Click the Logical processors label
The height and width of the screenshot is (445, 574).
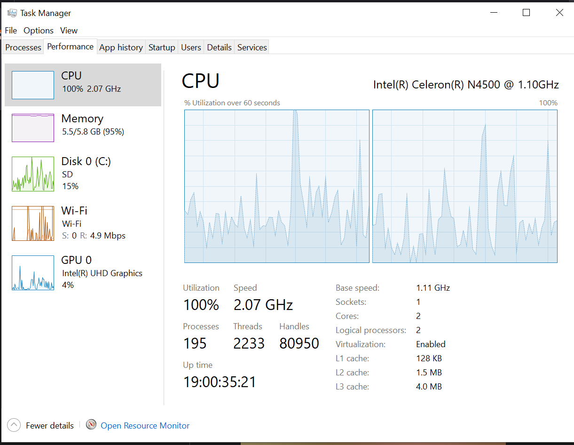(x=371, y=330)
